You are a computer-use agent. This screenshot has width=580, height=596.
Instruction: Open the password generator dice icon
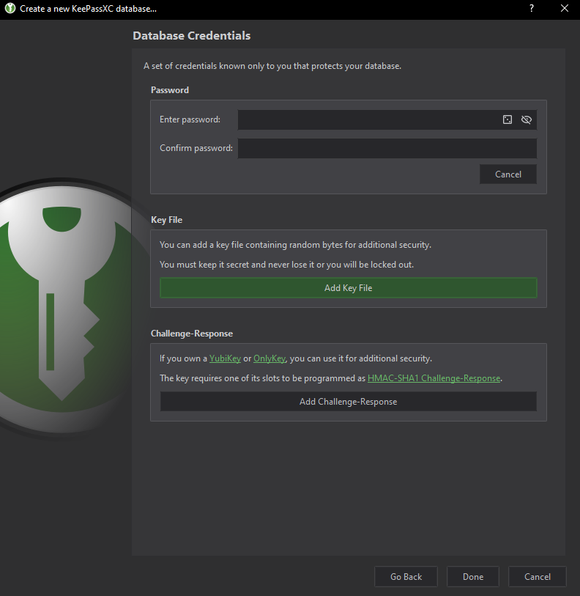(507, 119)
